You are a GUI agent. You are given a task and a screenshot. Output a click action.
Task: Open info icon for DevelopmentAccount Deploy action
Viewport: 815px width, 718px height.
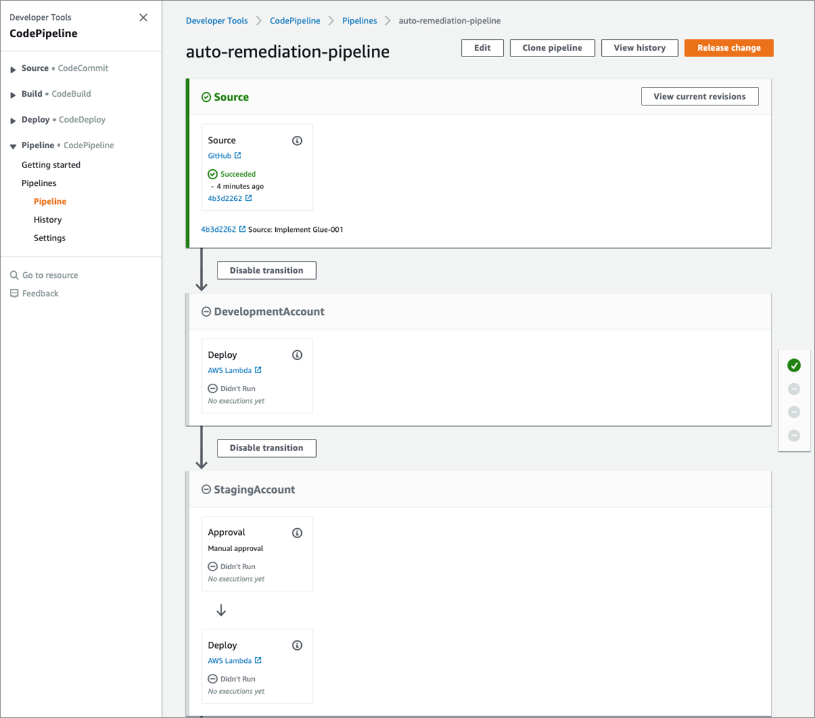pos(297,355)
